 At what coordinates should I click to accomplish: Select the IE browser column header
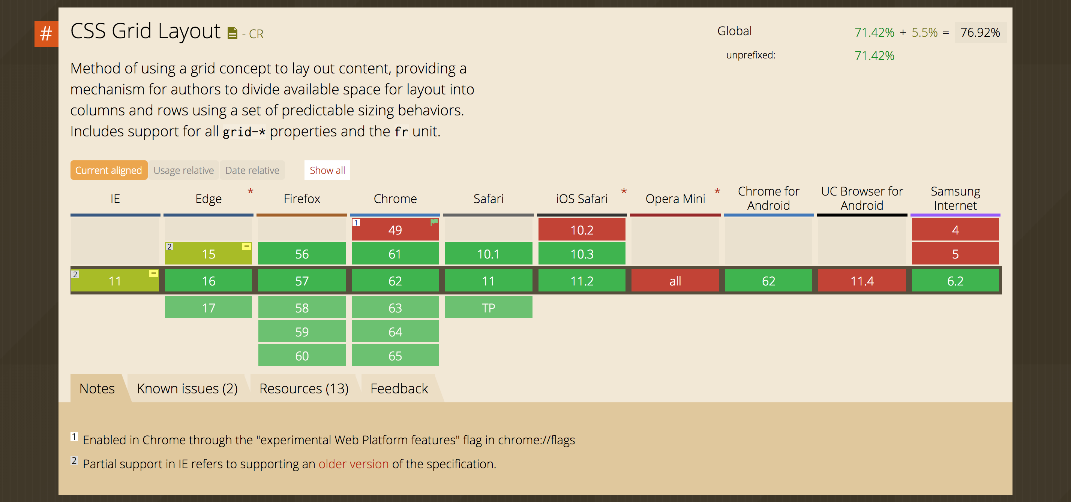tap(115, 199)
